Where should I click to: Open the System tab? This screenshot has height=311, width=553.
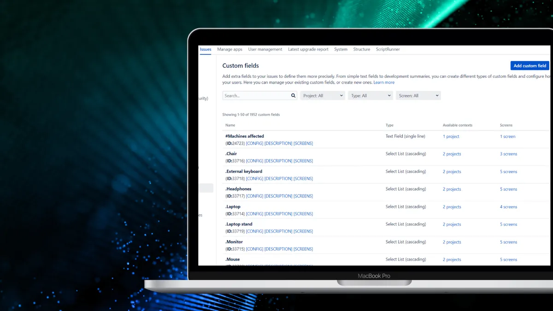(341, 49)
